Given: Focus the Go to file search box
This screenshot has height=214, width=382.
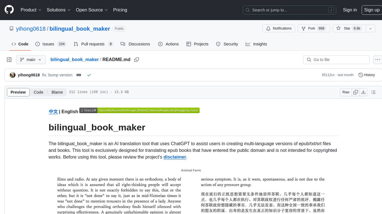Looking at the screenshot, I should click(336, 60).
